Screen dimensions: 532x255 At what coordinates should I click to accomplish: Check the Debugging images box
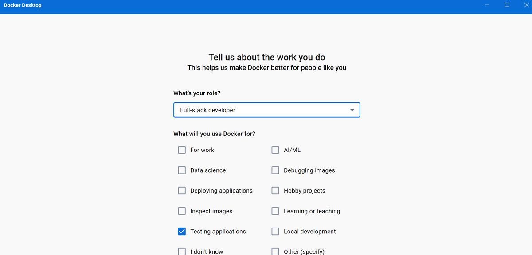click(275, 170)
